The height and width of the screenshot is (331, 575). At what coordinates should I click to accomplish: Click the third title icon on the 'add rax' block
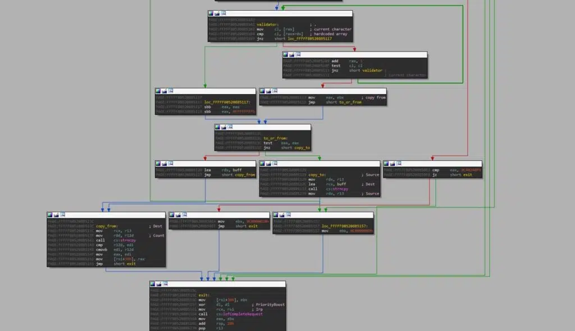[298, 55]
